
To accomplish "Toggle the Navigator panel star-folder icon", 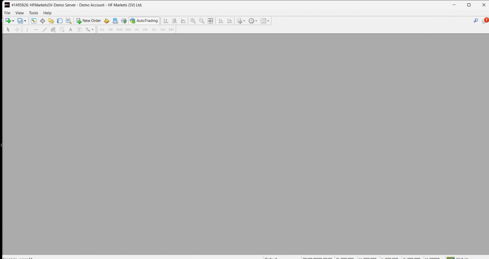I will tap(51, 21).
